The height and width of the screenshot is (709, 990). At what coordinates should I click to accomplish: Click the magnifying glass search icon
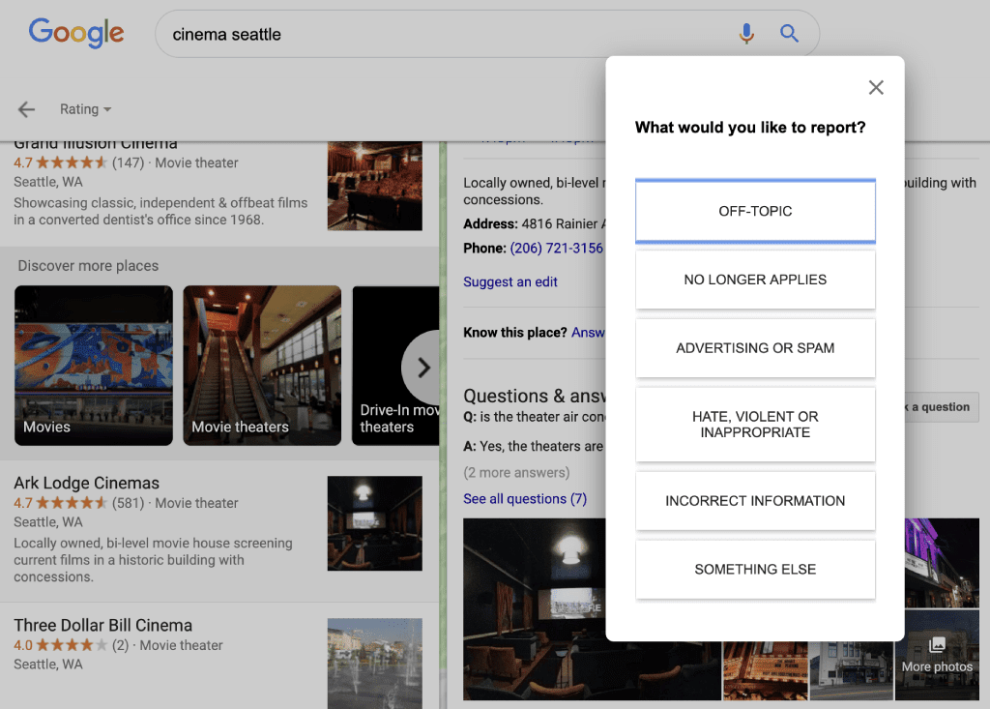coord(789,34)
